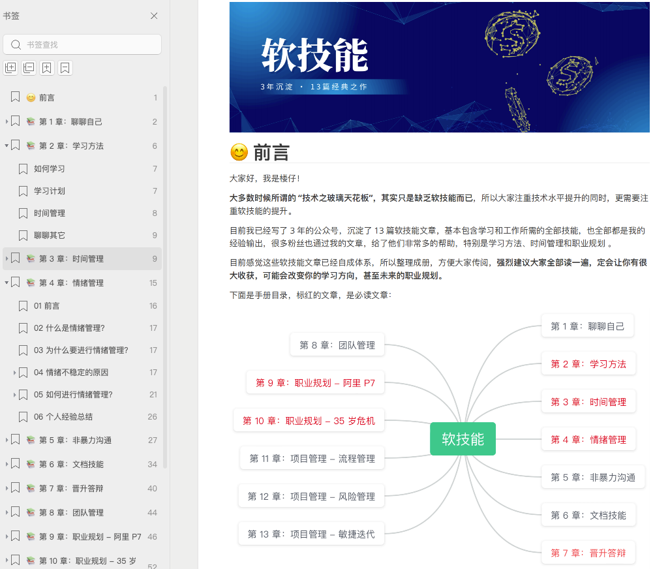Viewport: 655px width, 569px height.
Task: Open the 03 为什么要进行情绪管理? bookmark
Action: tap(81, 350)
